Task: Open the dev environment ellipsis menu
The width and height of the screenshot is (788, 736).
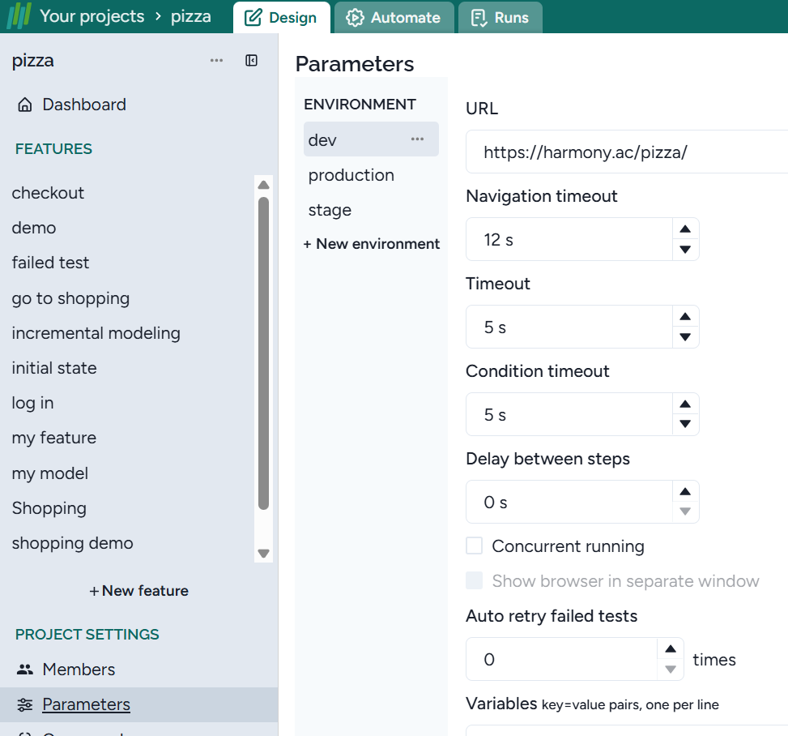Action: (x=417, y=139)
